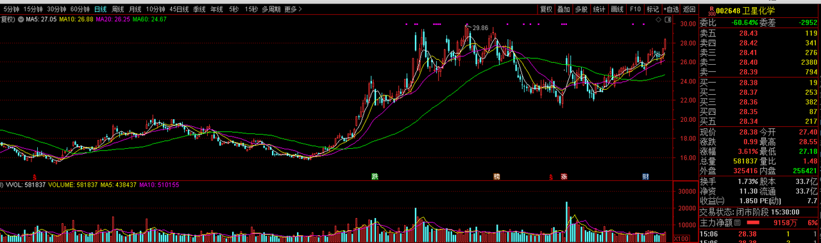
Task: Click the brown 榜 event marker icon
Action: tap(496, 176)
